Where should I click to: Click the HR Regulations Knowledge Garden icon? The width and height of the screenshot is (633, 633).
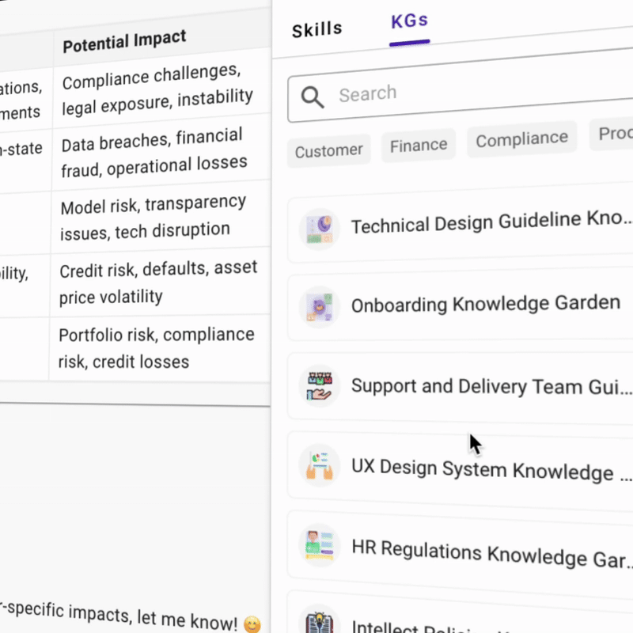320,544
